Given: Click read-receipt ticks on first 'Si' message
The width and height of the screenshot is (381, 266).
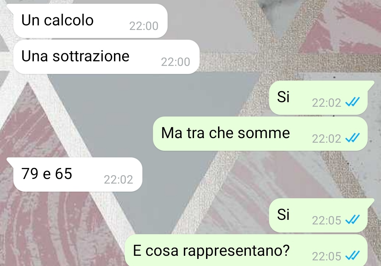Looking at the screenshot, I should point(352,102).
